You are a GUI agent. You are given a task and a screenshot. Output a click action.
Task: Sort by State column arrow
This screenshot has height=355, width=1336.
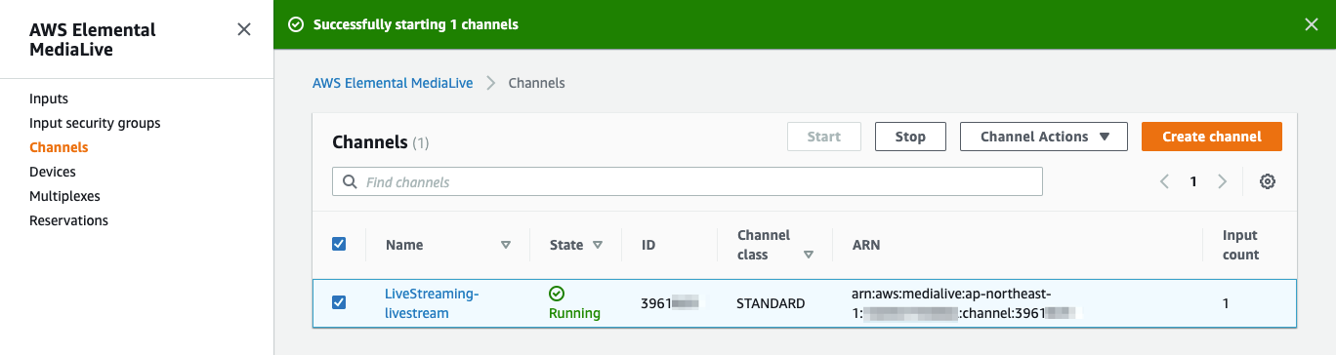pos(598,245)
